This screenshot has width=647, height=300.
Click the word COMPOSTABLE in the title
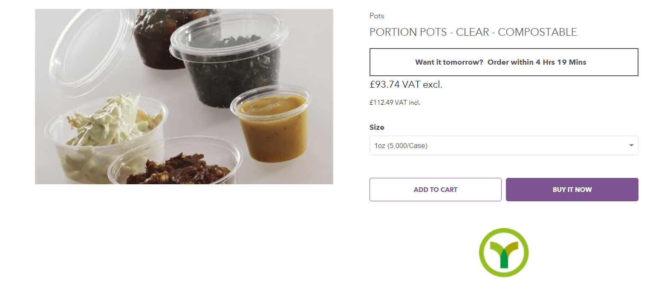(537, 32)
